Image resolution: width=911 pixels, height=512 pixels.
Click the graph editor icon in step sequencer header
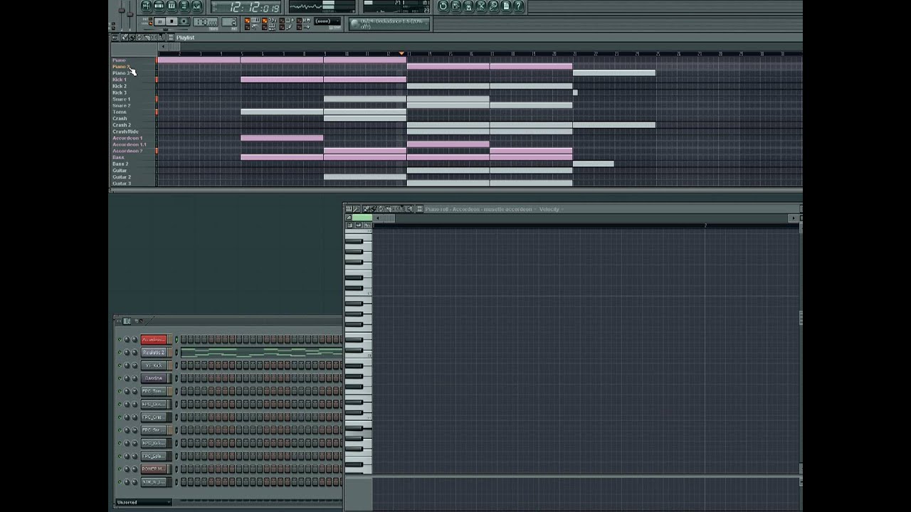[127, 321]
